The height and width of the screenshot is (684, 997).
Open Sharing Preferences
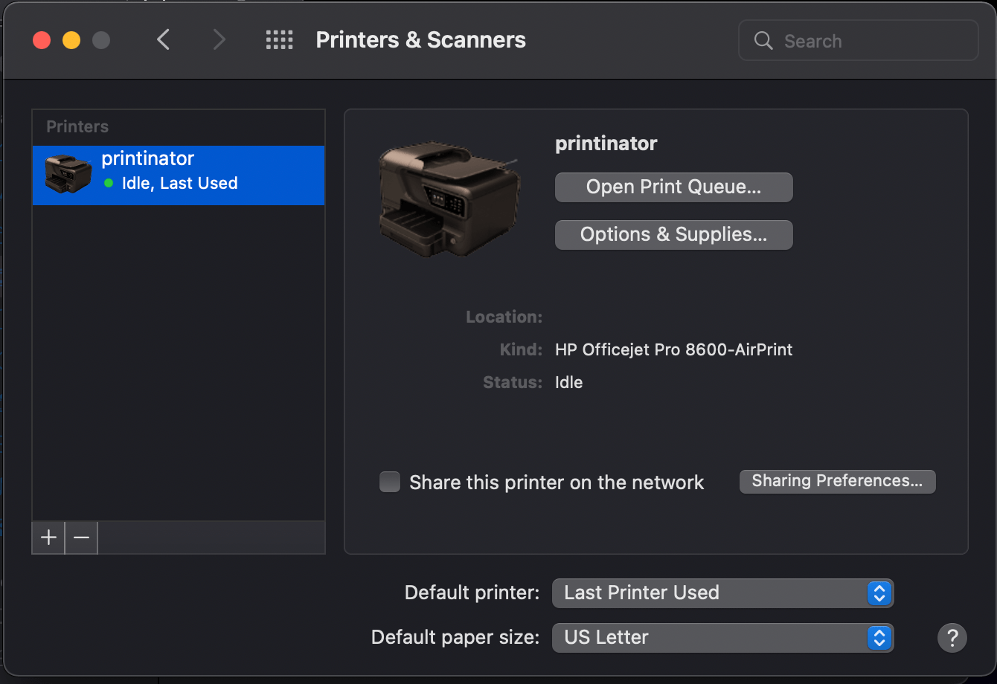(x=836, y=481)
